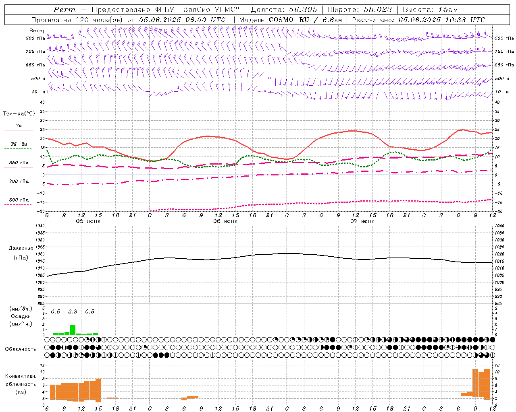
Task: Click the station name "Perm" in the header
Action: coord(64,10)
